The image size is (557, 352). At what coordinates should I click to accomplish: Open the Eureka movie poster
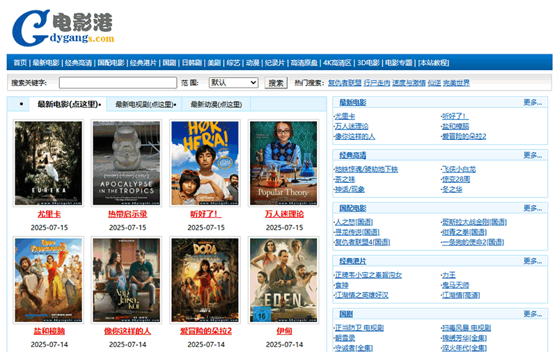48,163
